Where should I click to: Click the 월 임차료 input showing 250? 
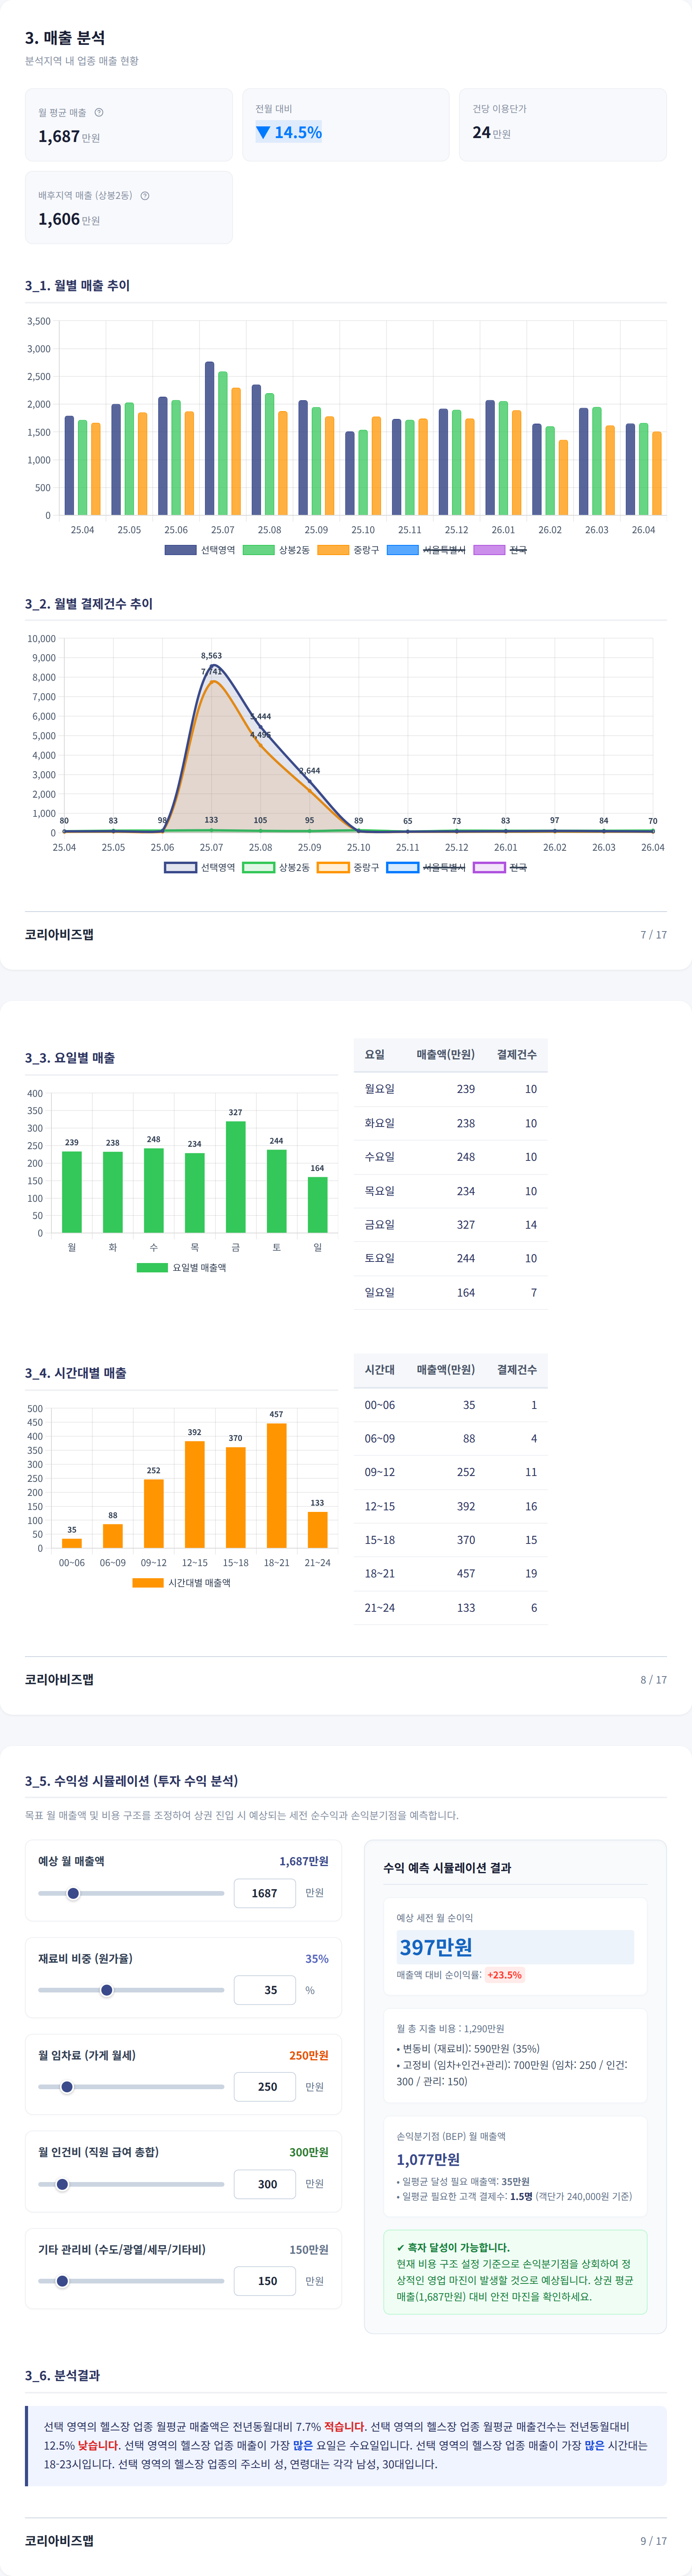pyautogui.click(x=265, y=2087)
